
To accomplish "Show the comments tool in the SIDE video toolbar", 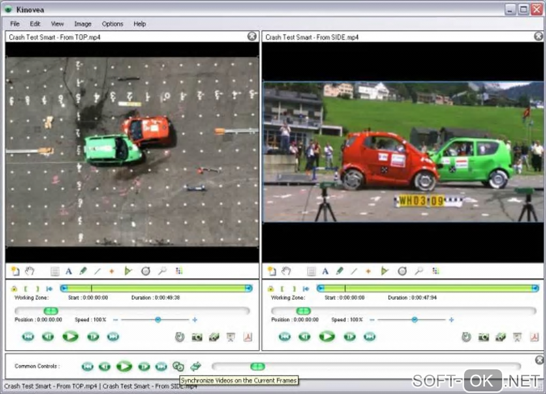I will pyautogui.click(x=312, y=271).
